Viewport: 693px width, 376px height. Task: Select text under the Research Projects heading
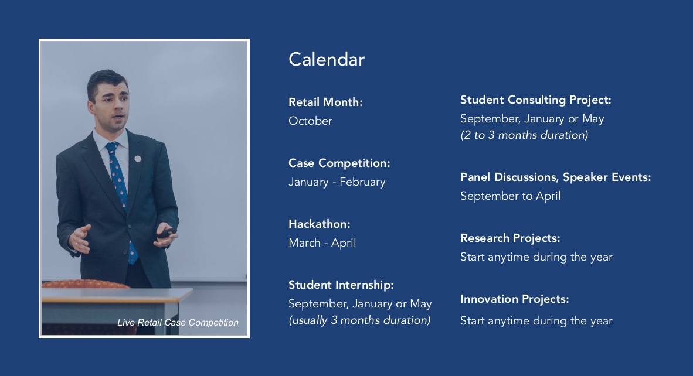click(x=536, y=257)
